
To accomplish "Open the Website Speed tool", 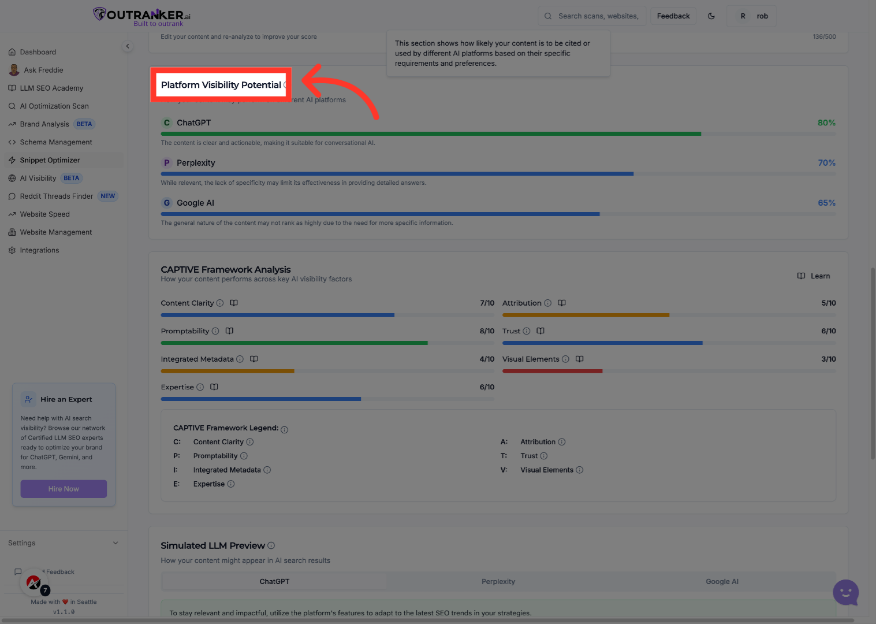I will coord(44,214).
